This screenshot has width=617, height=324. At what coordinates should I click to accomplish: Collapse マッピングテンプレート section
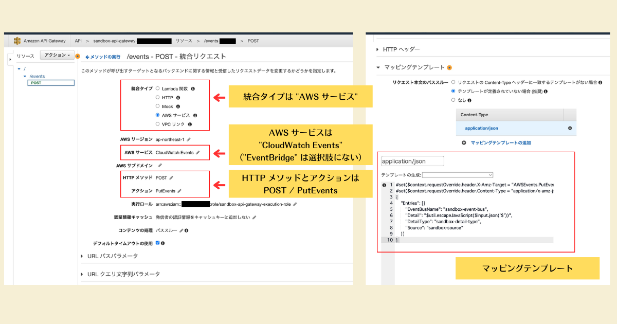378,67
